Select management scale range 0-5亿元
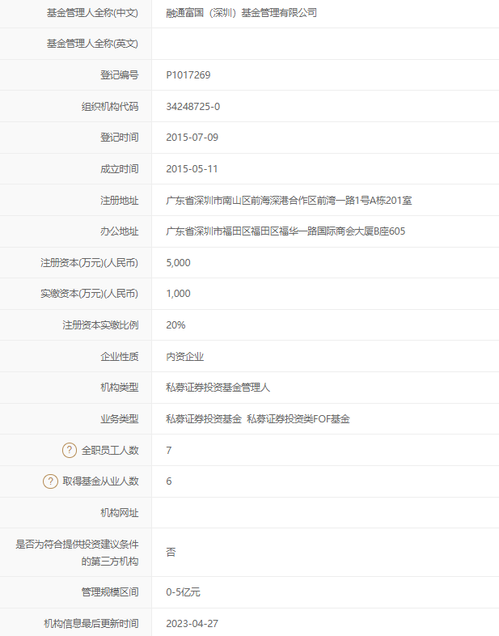499x636 pixels. click(x=184, y=592)
